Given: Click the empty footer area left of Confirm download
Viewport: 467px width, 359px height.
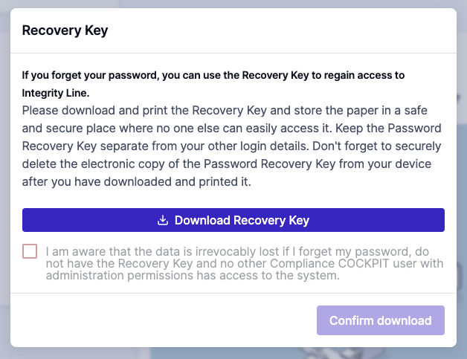Looking at the screenshot, I should click(x=164, y=320).
